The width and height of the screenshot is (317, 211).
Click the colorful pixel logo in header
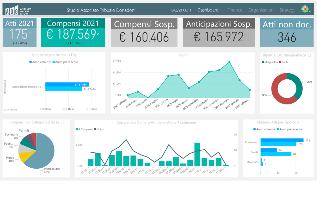pyautogui.click(x=306, y=9)
